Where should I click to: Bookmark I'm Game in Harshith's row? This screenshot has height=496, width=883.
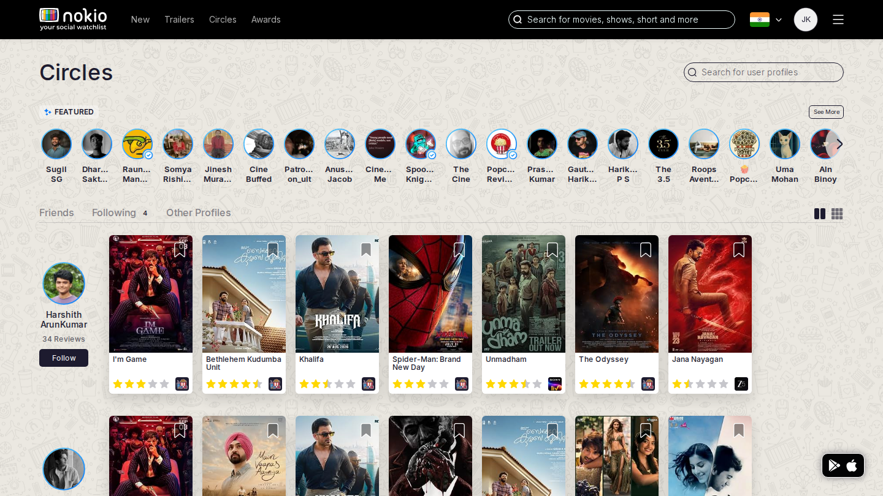click(x=180, y=250)
